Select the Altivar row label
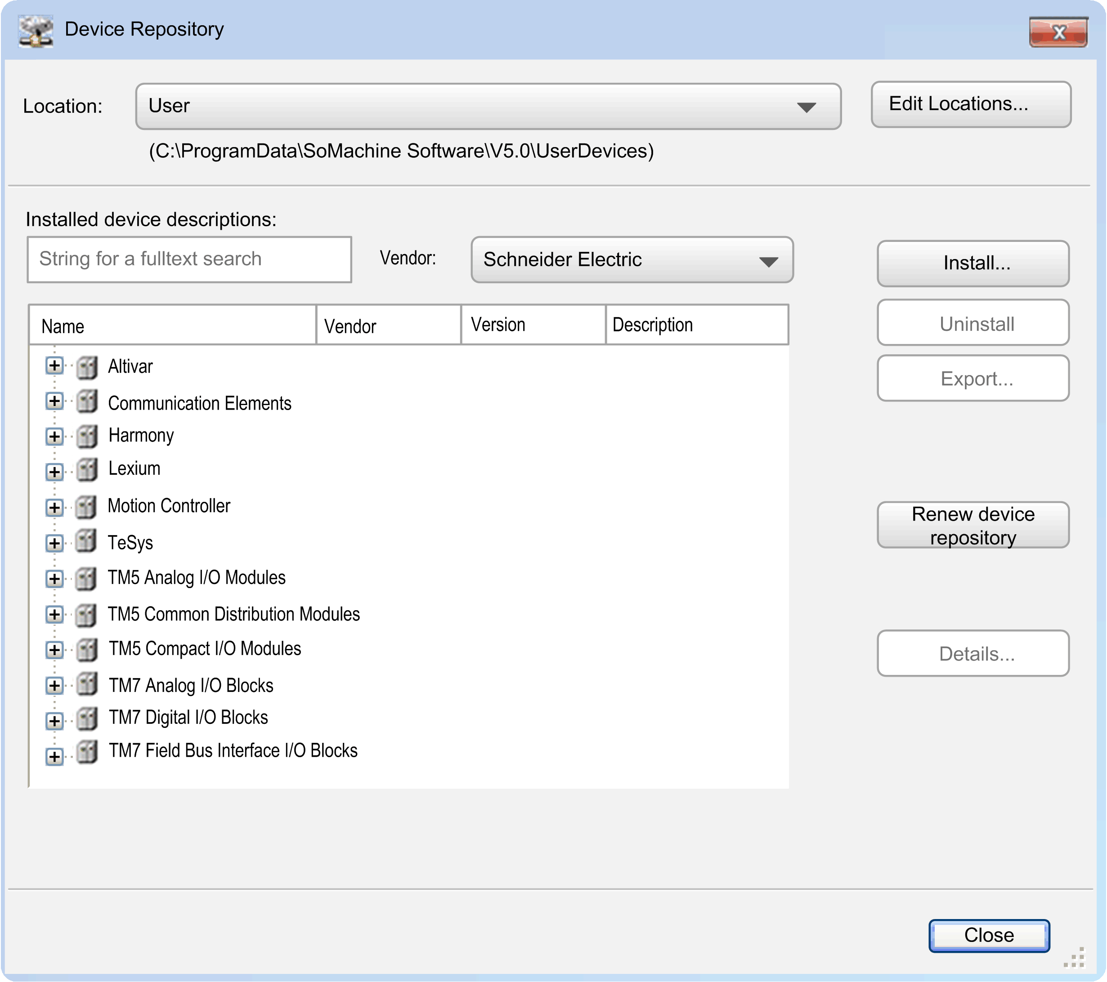 pos(130,366)
